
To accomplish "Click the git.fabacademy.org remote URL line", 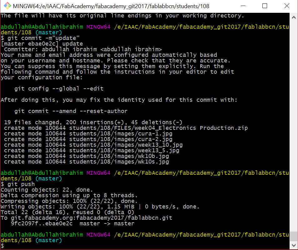I will tap(87, 218).
